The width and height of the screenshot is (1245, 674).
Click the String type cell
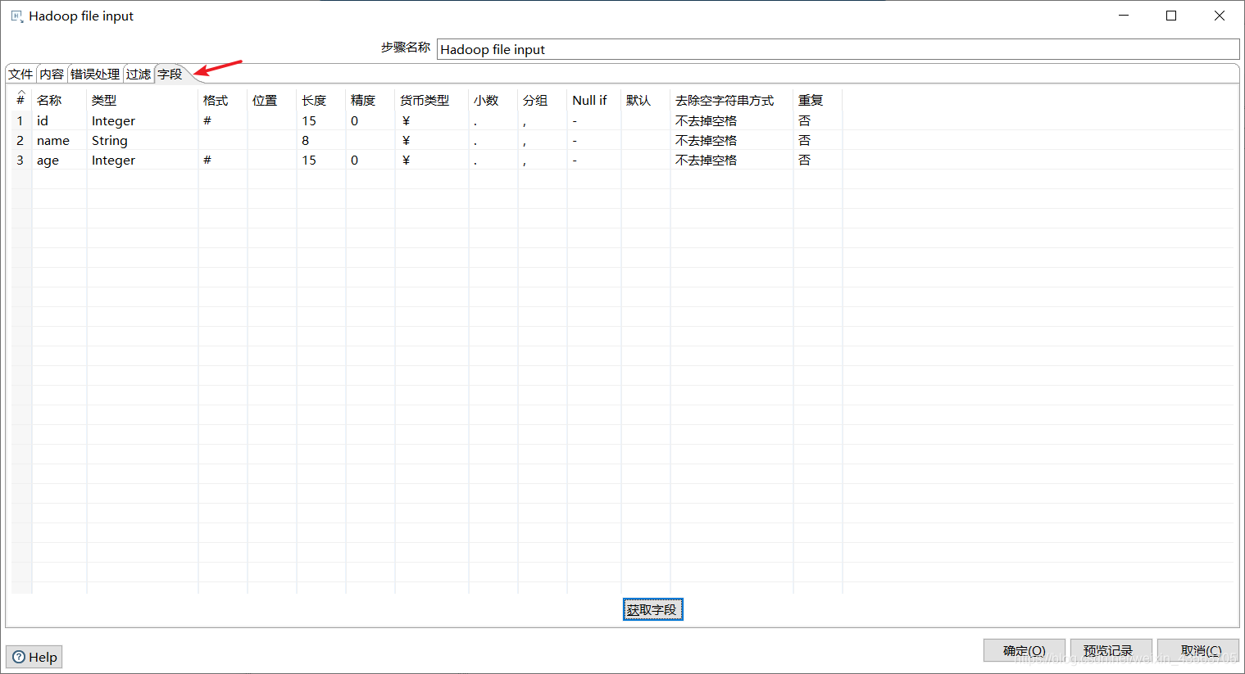click(x=142, y=140)
